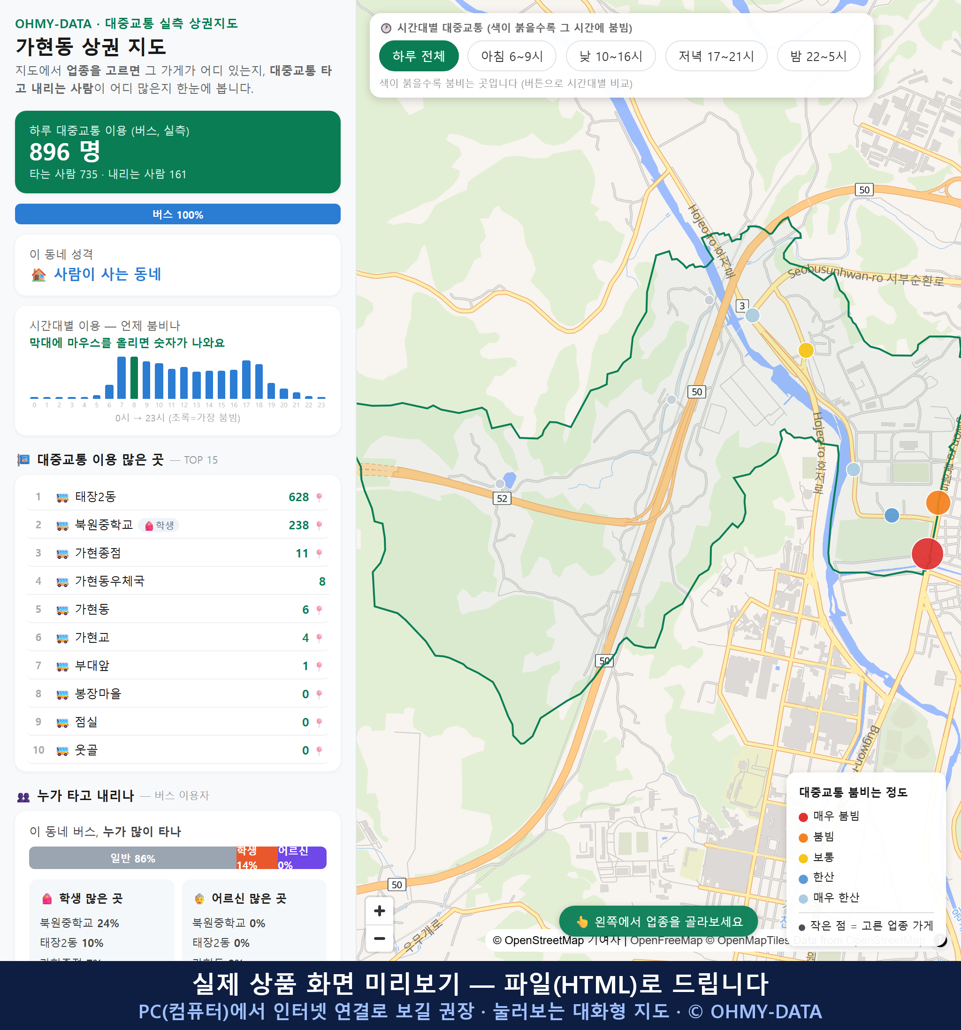Viewport: 961px width, 1030px height.
Task: Click the people icon next to 누가 타고 내리나
Action: pyautogui.click(x=23, y=796)
